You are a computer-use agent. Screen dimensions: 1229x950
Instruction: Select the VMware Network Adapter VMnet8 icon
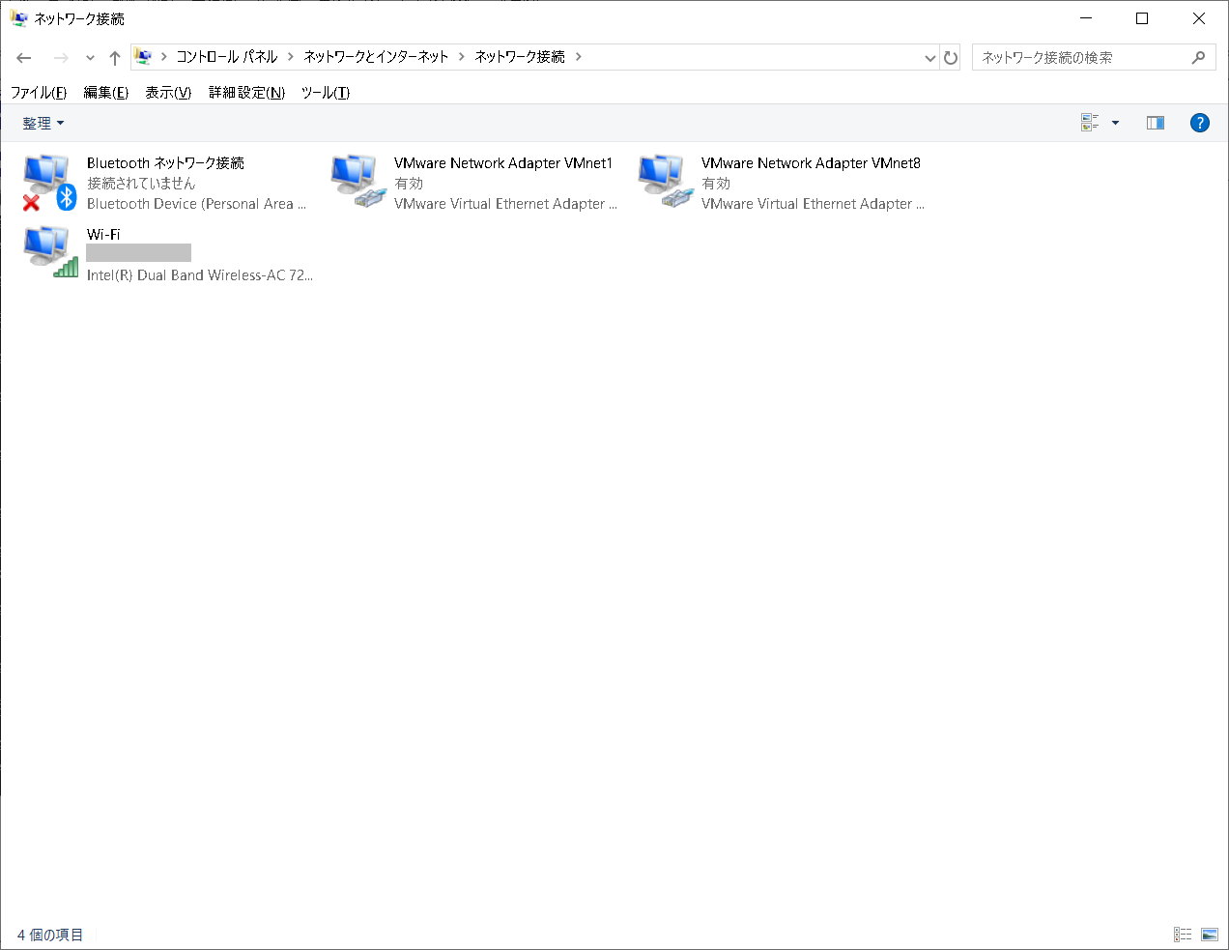(x=665, y=181)
